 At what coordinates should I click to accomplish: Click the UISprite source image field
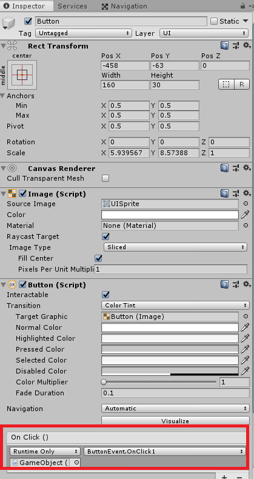click(x=170, y=204)
